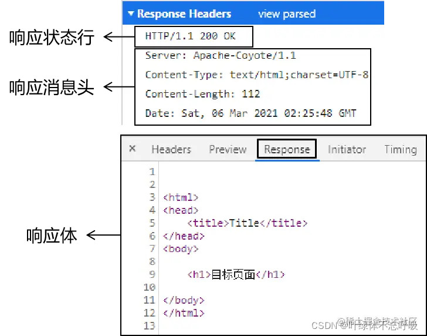Close the request details panel (×)
Viewport: 427px width, 336px height.
point(133,149)
